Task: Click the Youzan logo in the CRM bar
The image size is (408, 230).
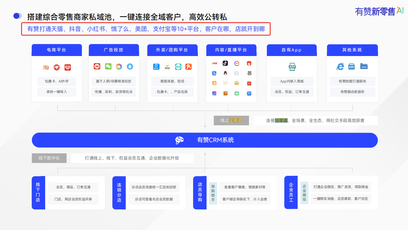Action: click(x=179, y=140)
